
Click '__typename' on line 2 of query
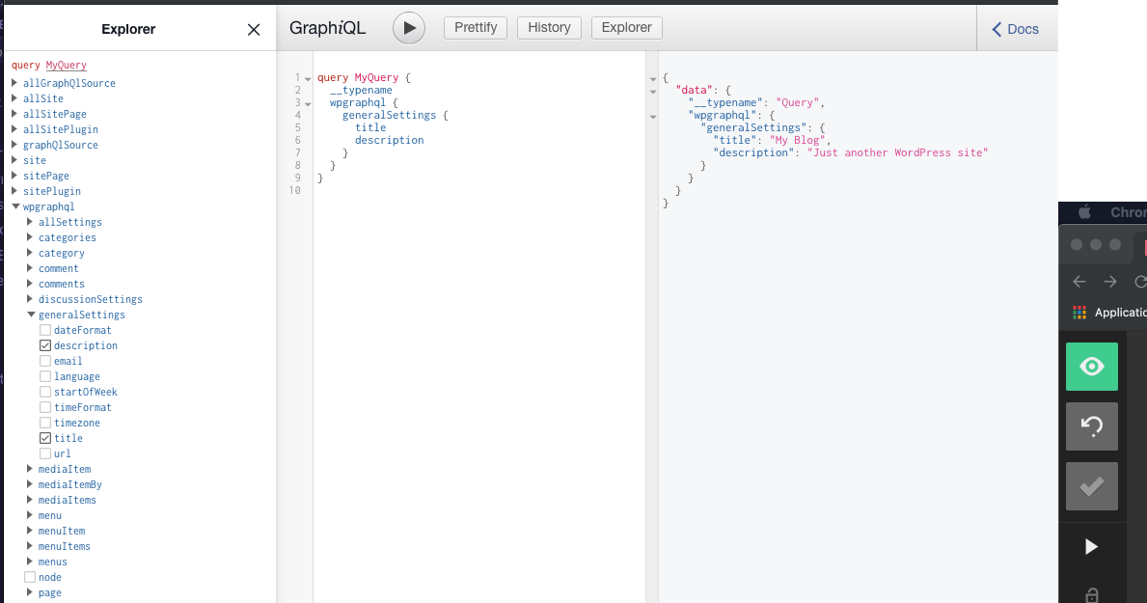(x=362, y=90)
